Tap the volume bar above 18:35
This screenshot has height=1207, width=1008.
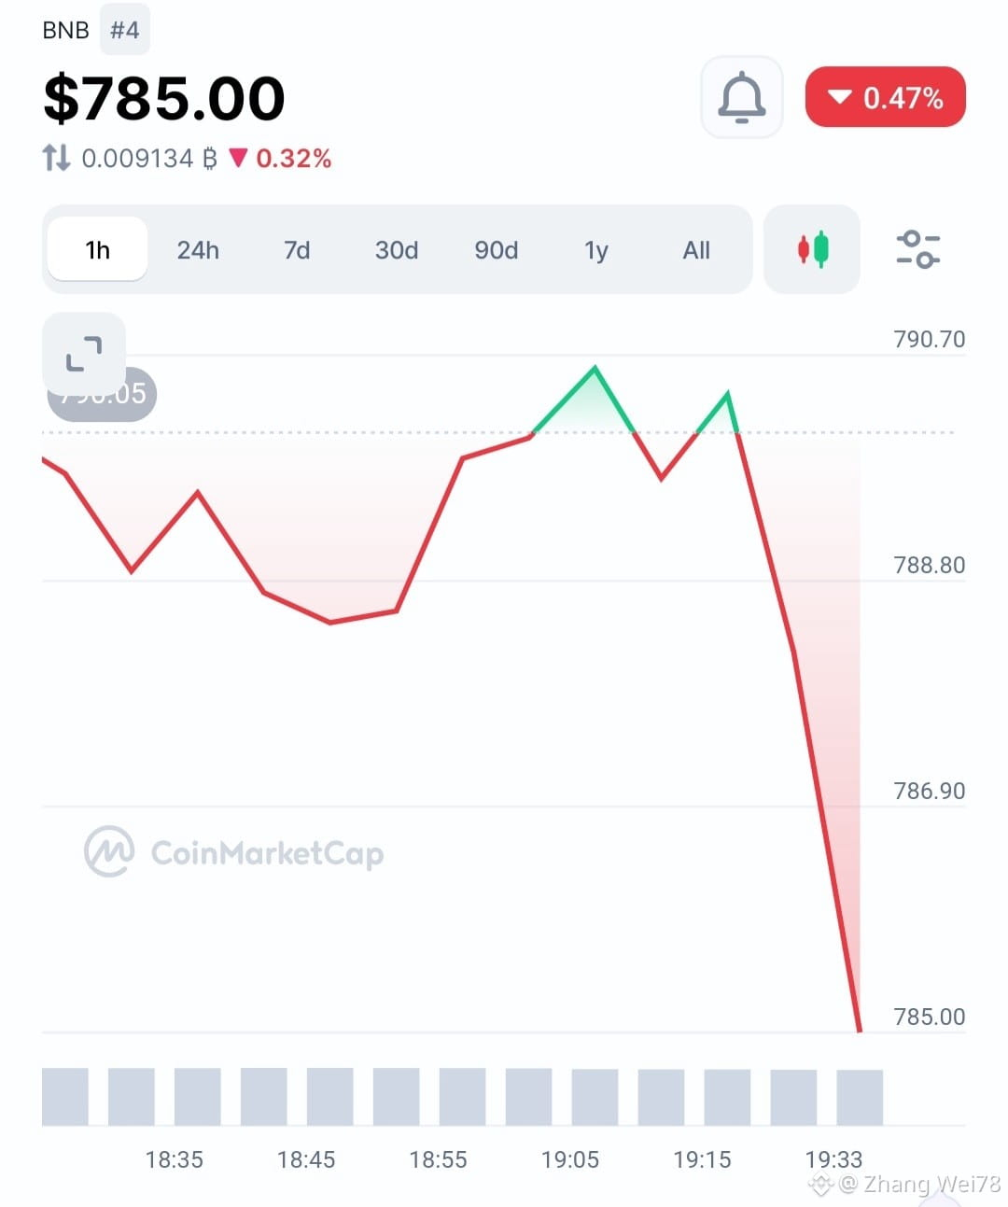coord(198,1096)
